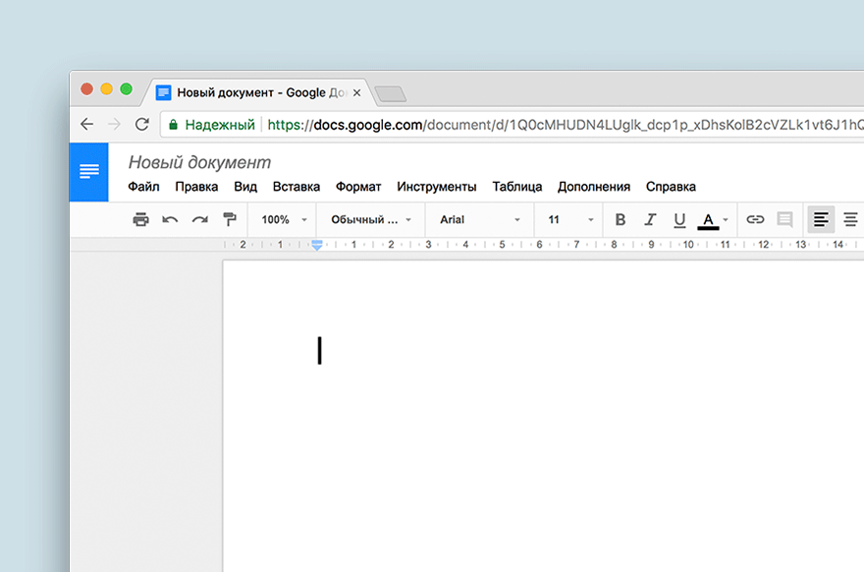Go back with the browser back arrow
This screenshot has width=864, height=572.
87,124
